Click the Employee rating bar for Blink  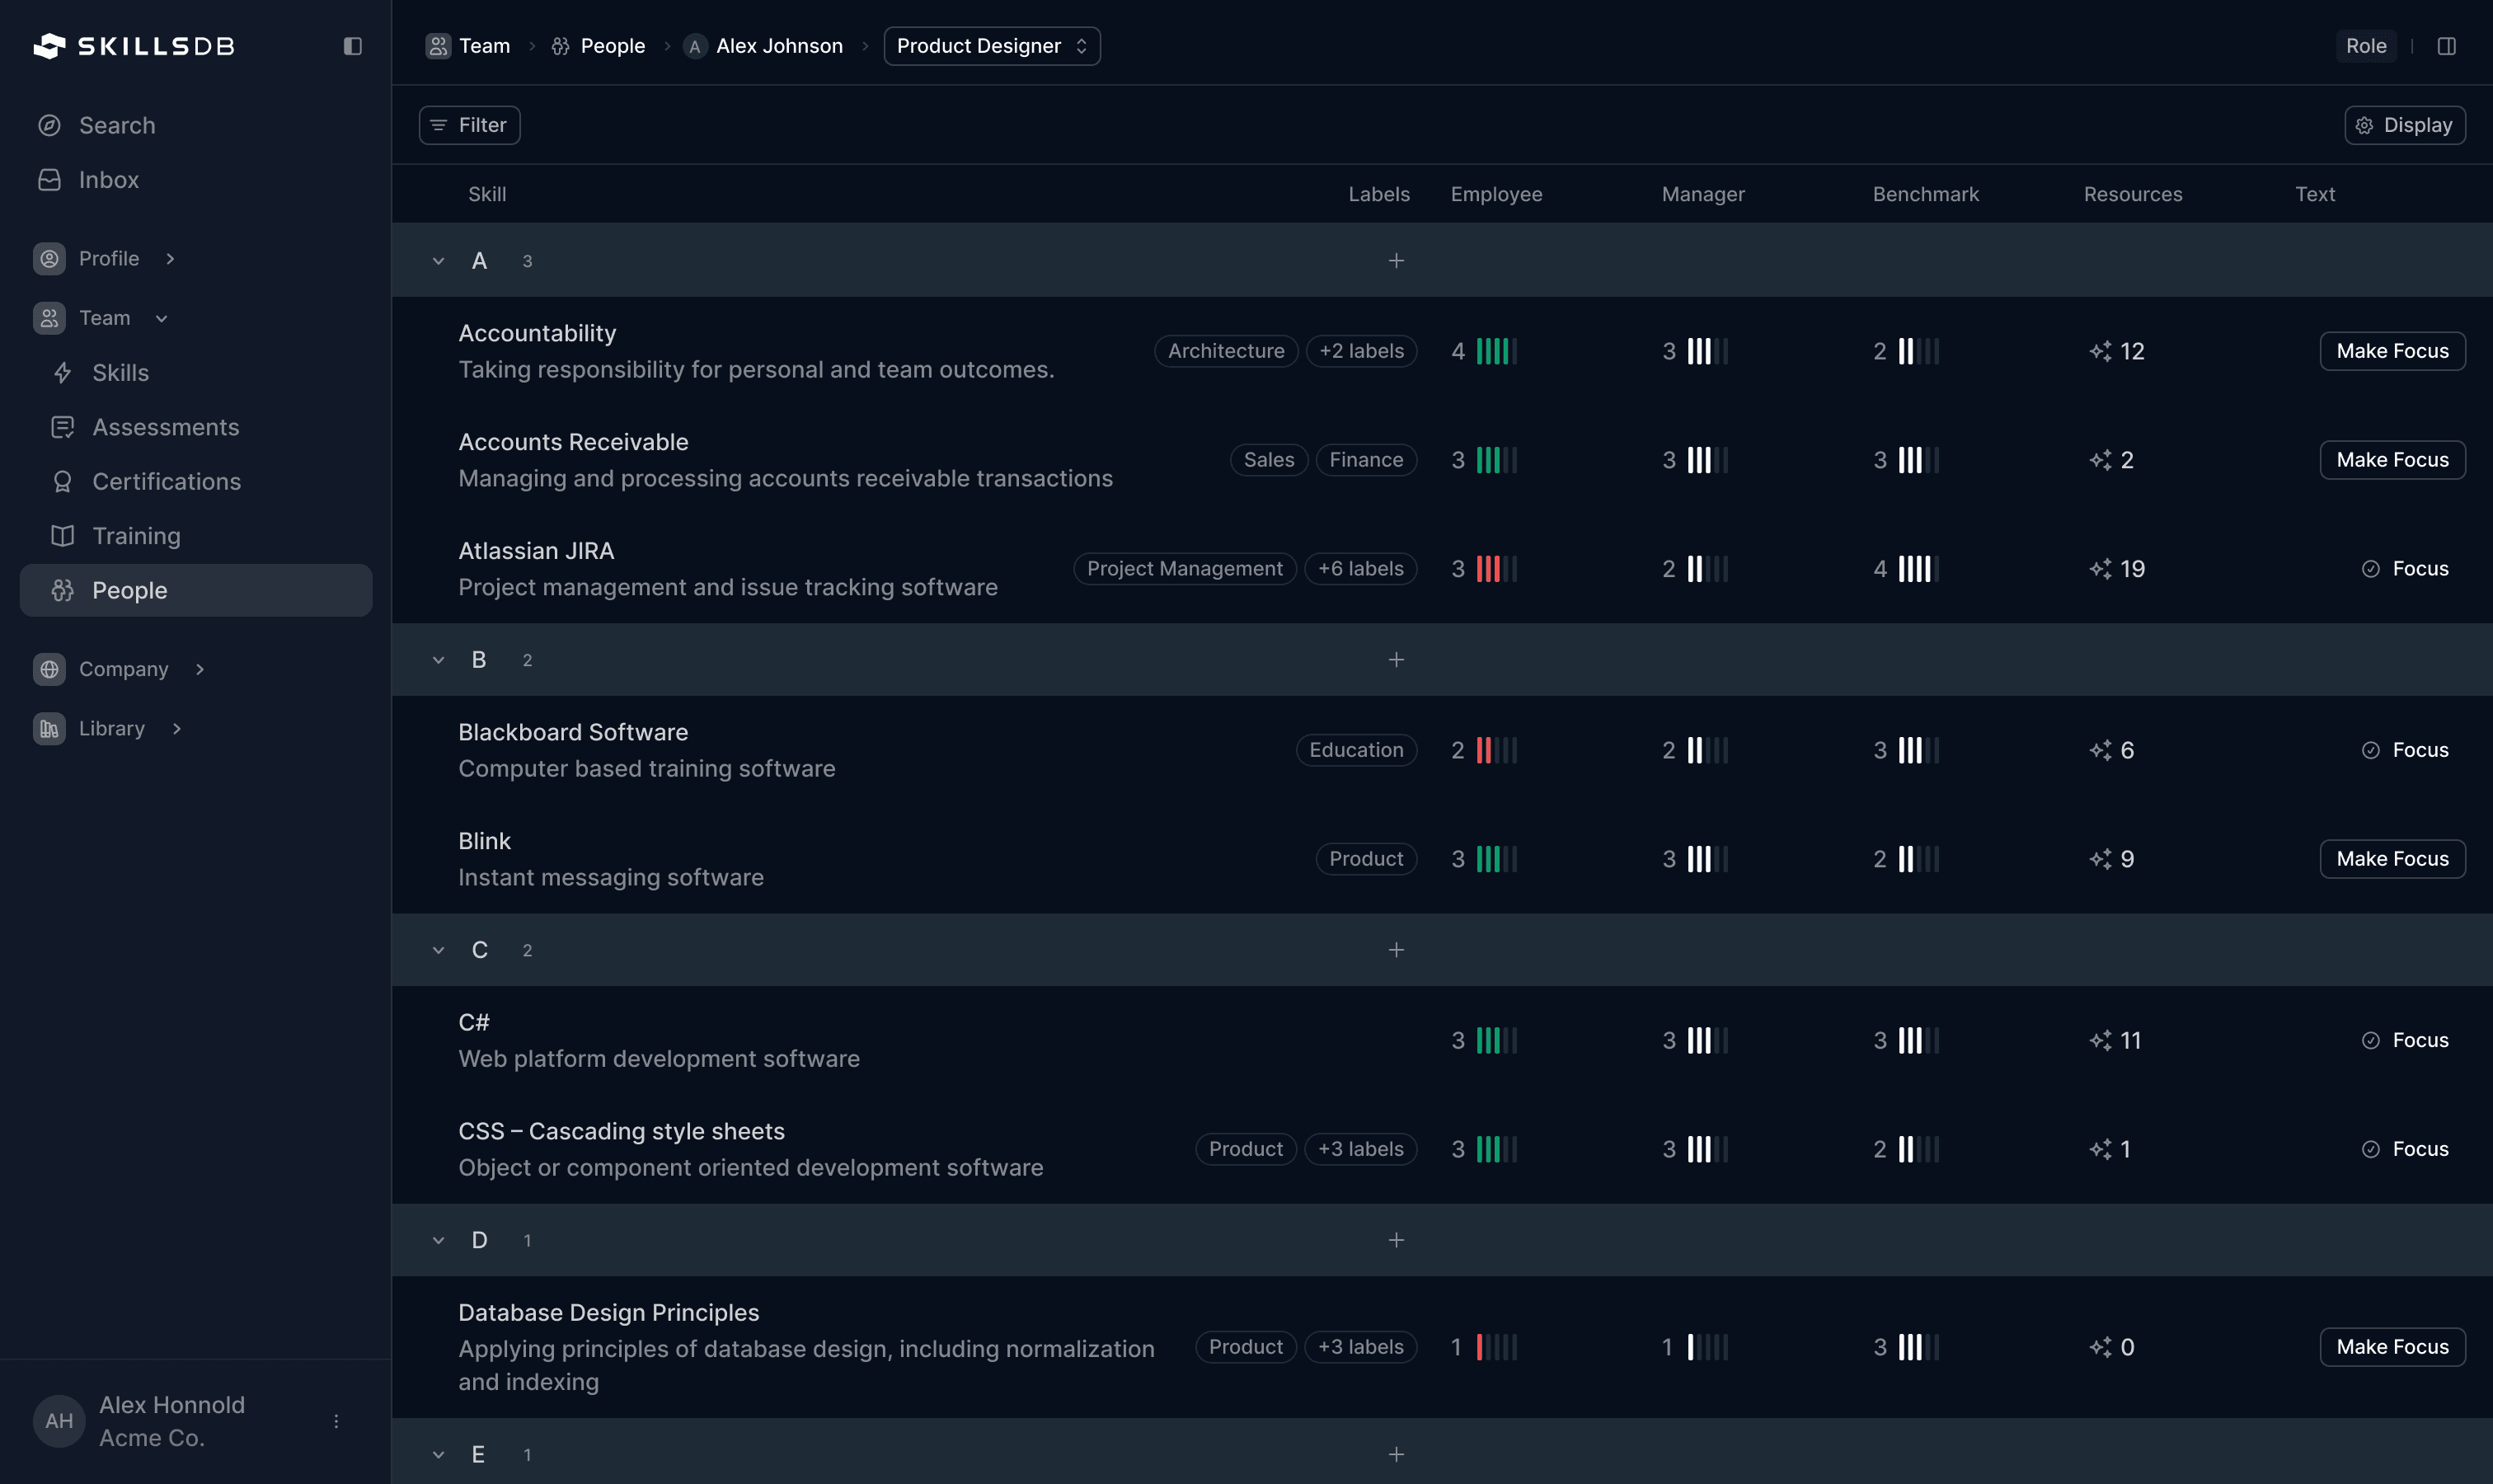(x=1497, y=858)
